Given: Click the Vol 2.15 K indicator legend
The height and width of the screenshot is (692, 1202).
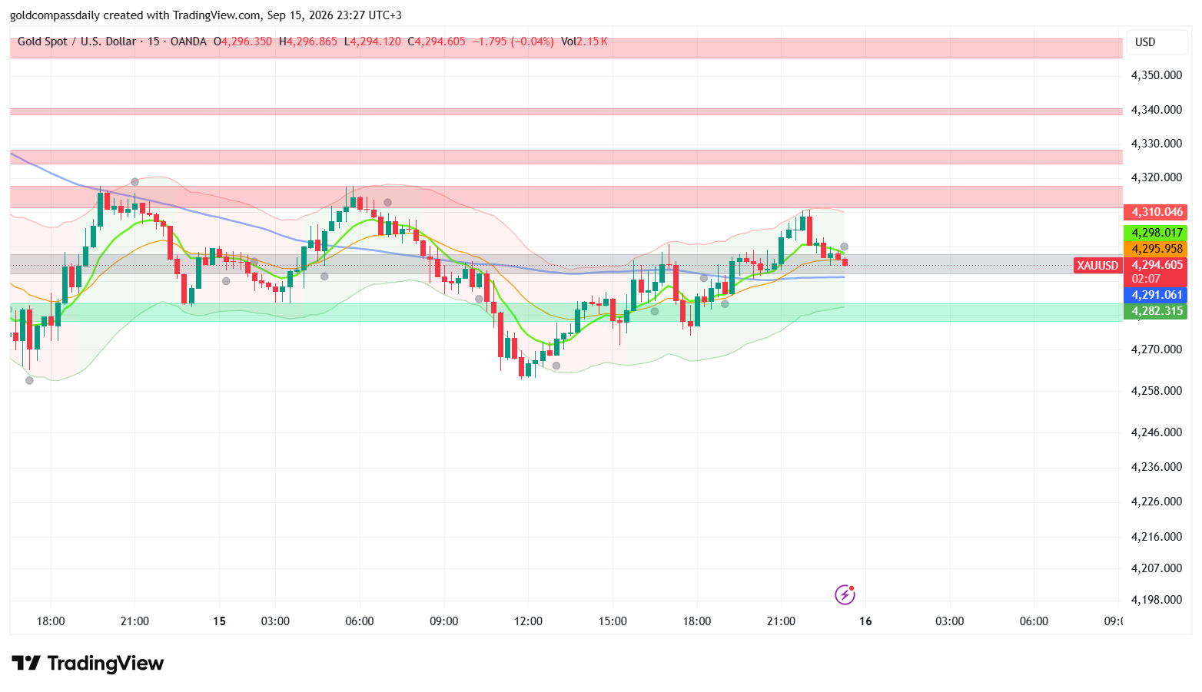Looking at the screenshot, I should (x=584, y=41).
